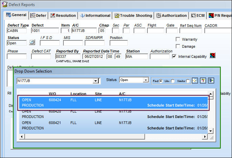Open the Informational tab
Image resolution: width=232 pixels, height=158 pixels.
95,15
